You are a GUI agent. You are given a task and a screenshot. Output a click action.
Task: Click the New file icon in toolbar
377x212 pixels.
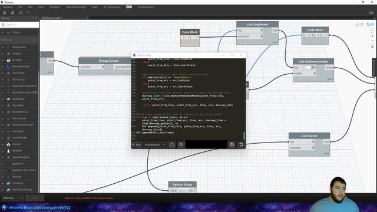[5, 12]
